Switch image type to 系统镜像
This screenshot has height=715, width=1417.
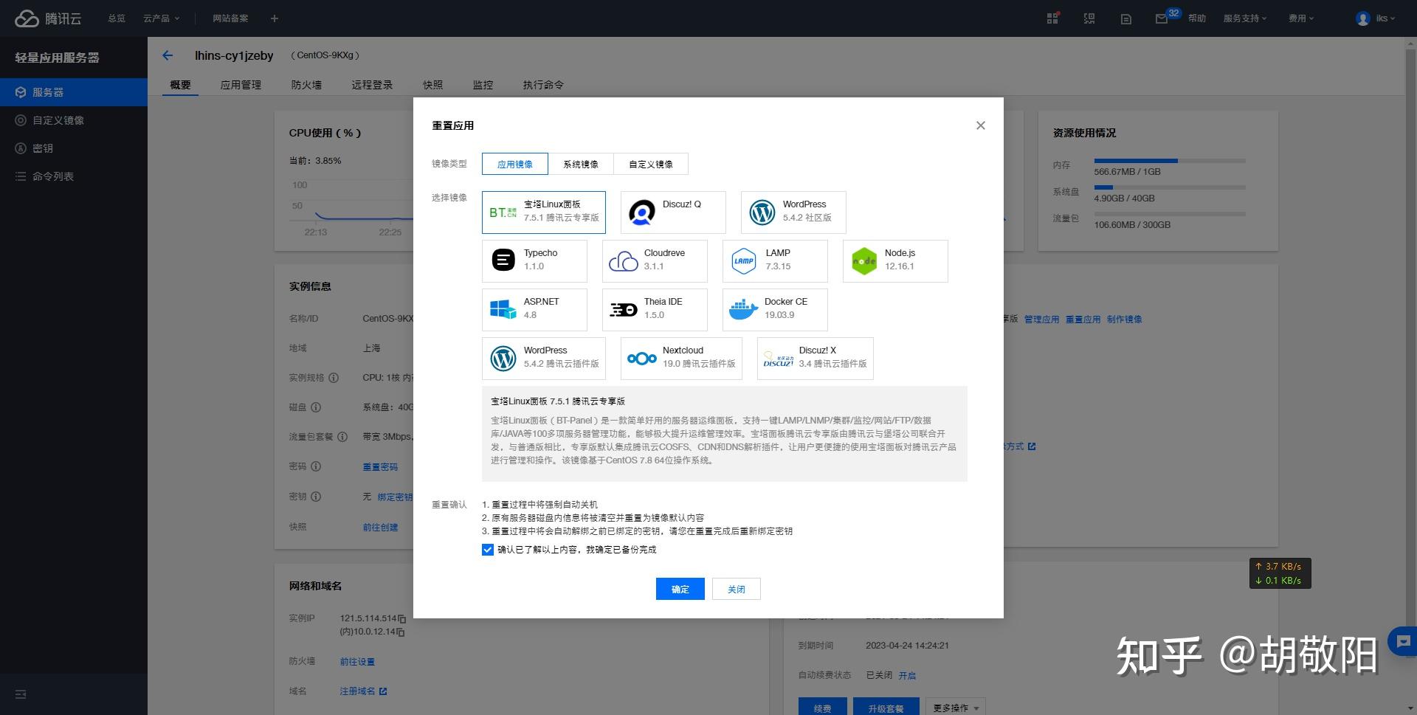581,164
